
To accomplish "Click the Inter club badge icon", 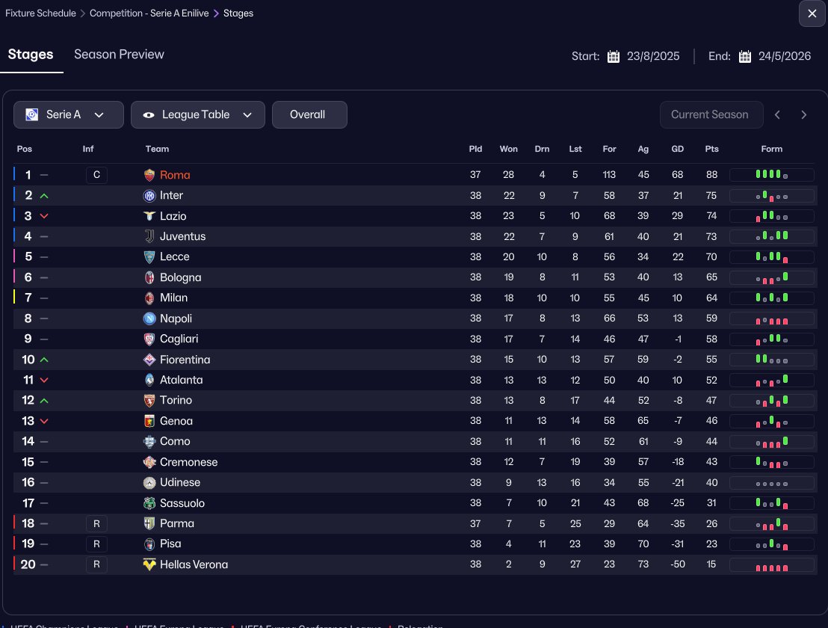I will [149, 196].
